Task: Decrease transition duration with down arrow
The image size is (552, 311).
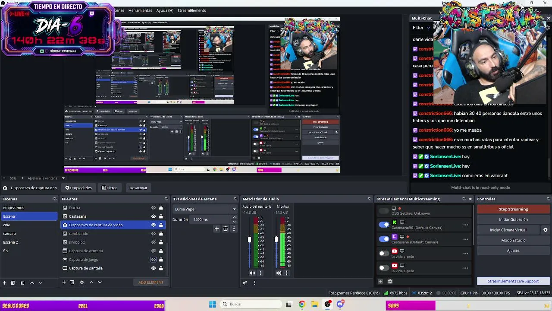Action: pos(234,222)
